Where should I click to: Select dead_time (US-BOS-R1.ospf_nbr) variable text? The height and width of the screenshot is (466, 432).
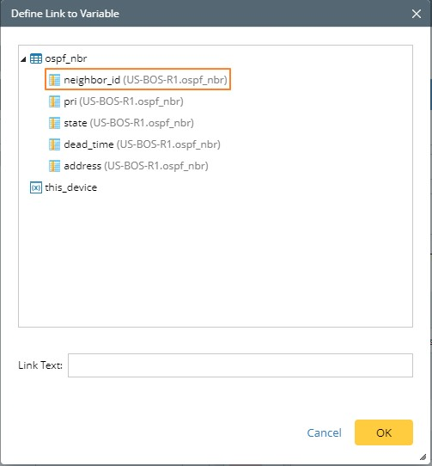click(x=143, y=144)
